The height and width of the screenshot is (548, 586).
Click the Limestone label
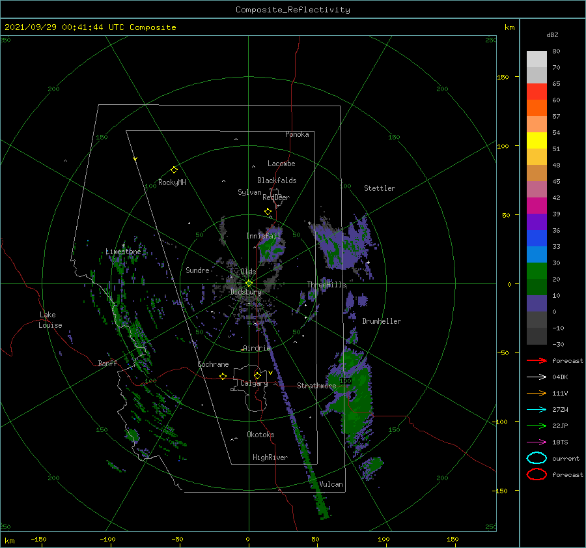[123, 252]
